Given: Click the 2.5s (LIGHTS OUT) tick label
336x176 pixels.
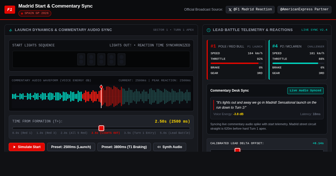Looking at the screenshot, I should tap(106, 133).
